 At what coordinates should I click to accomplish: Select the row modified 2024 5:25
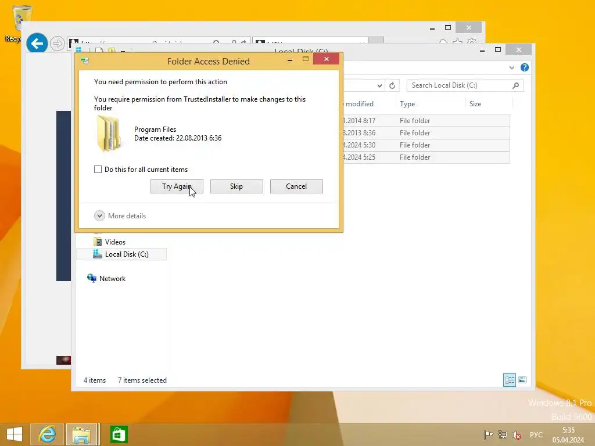[426, 157]
